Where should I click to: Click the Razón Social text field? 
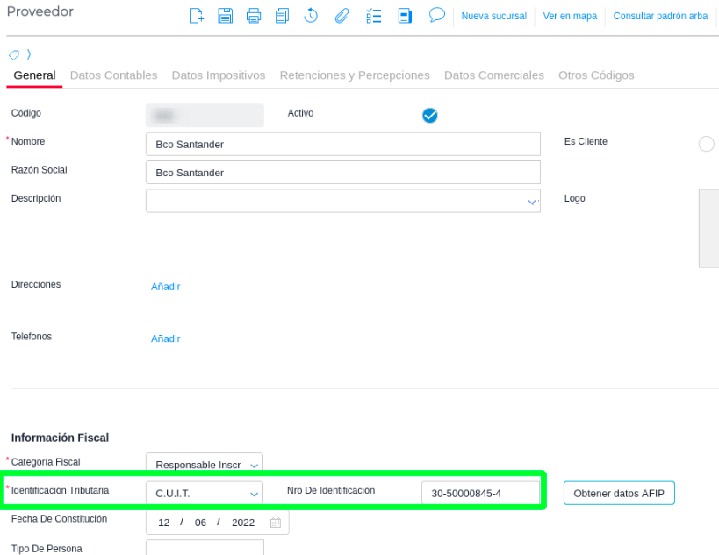342,173
